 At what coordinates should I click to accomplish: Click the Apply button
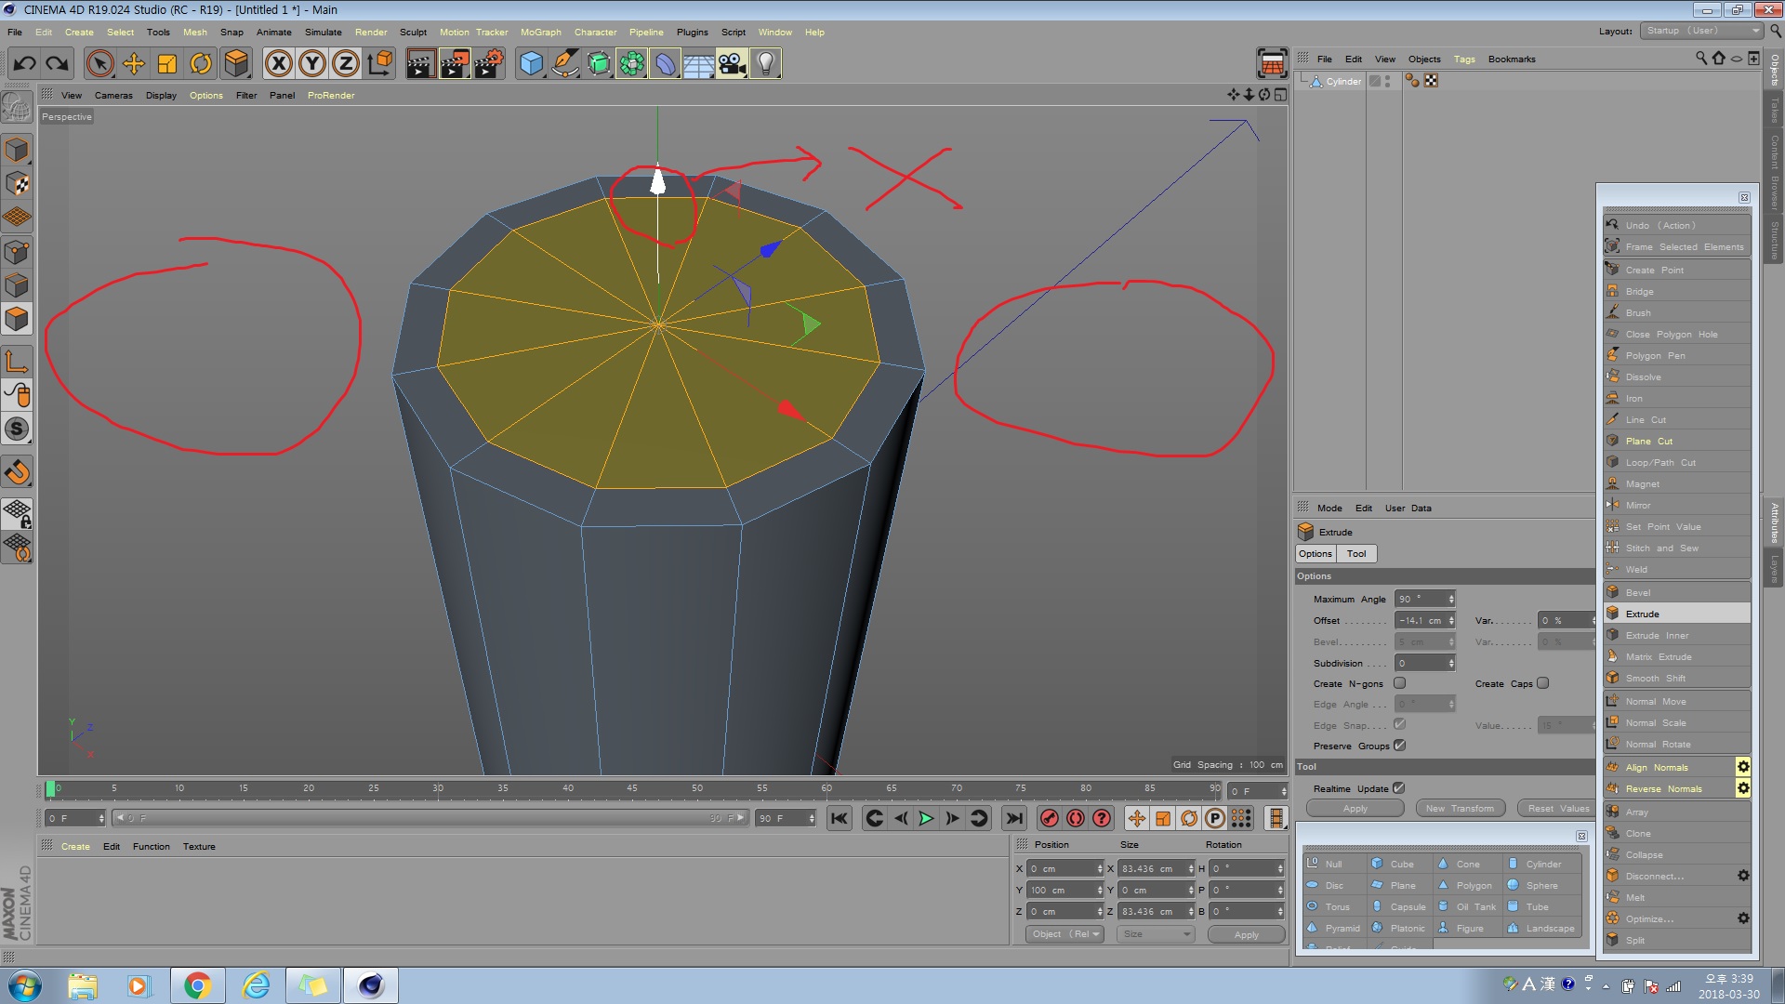click(x=1355, y=808)
